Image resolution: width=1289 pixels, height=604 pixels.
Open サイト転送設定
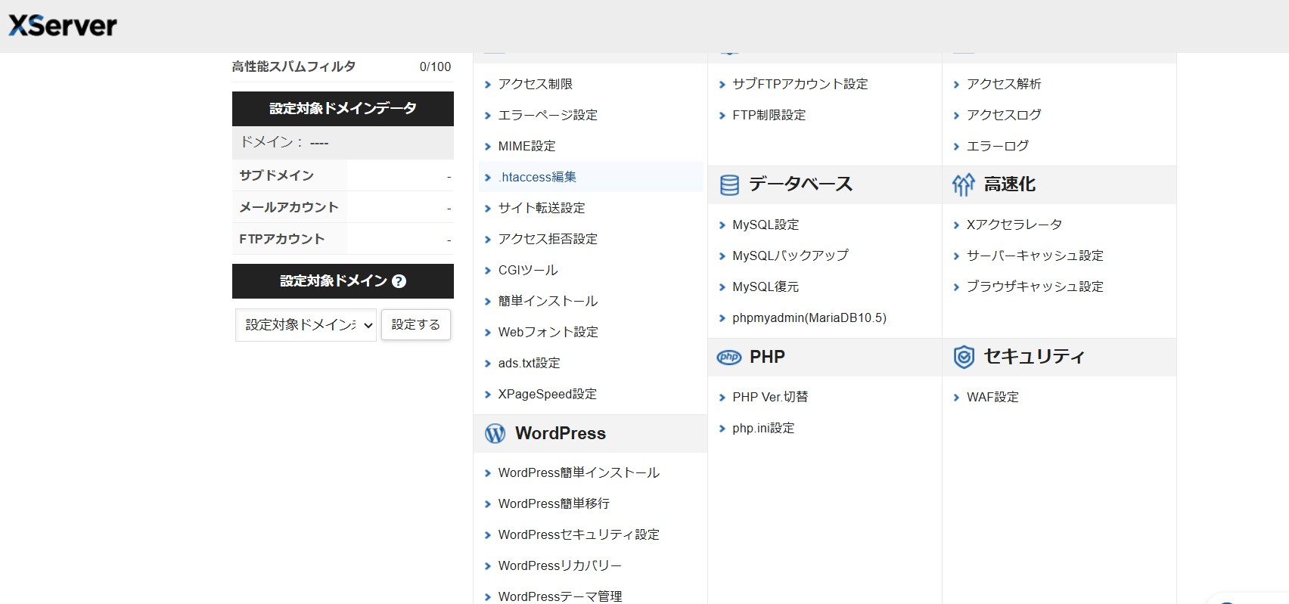point(542,208)
